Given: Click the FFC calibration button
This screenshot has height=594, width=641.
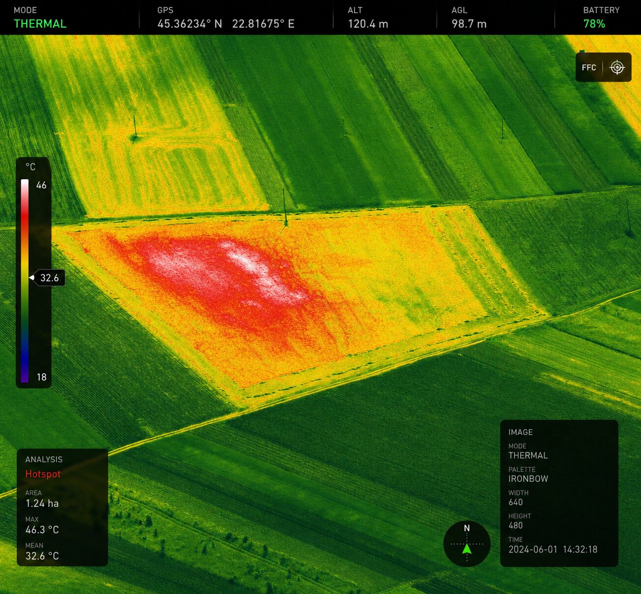Looking at the screenshot, I should point(589,67).
